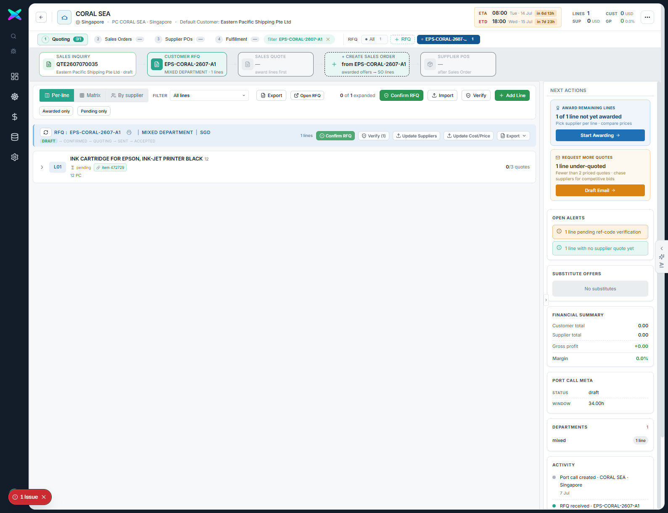Screen dimensions: 668x513
Task: Click the back arrow button
Action: (41, 17)
